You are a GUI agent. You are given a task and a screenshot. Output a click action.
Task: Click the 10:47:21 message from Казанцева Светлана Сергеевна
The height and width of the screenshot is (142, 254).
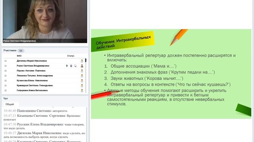tap(42, 118)
